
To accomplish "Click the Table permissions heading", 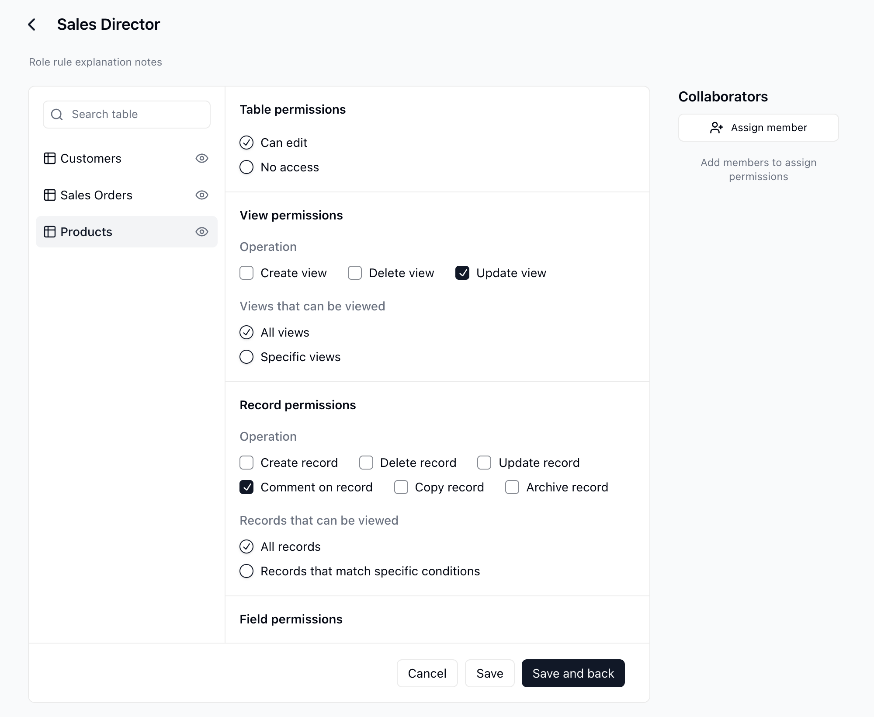I will point(293,109).
